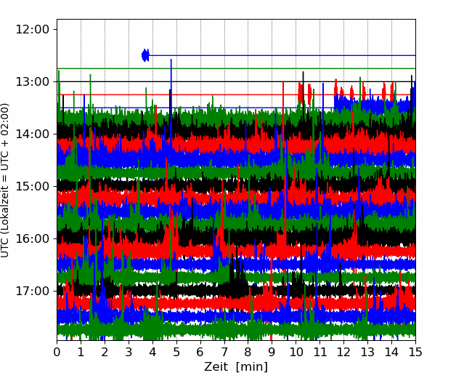Screen dimensions: 472x378
Task: Click the Zeit [min] axis title
Action: point(236,367)
